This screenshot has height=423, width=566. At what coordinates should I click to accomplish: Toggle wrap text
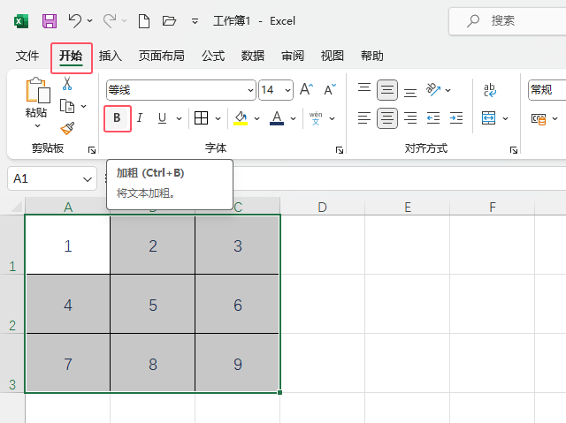490,90
